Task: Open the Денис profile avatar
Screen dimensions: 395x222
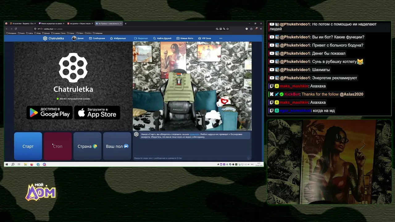Action: (x=74, y=38)
